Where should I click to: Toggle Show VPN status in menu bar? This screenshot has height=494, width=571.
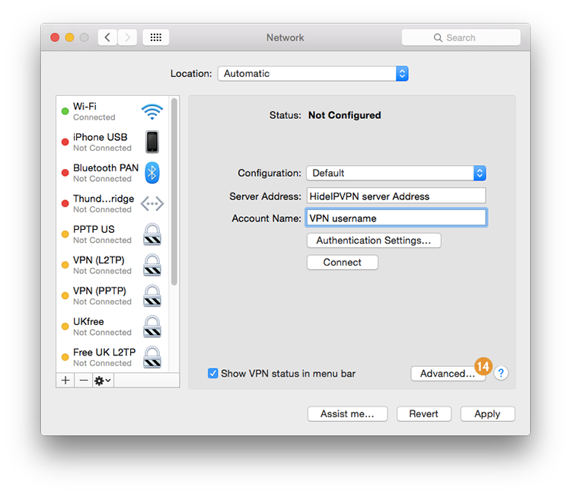click(213, 373)
